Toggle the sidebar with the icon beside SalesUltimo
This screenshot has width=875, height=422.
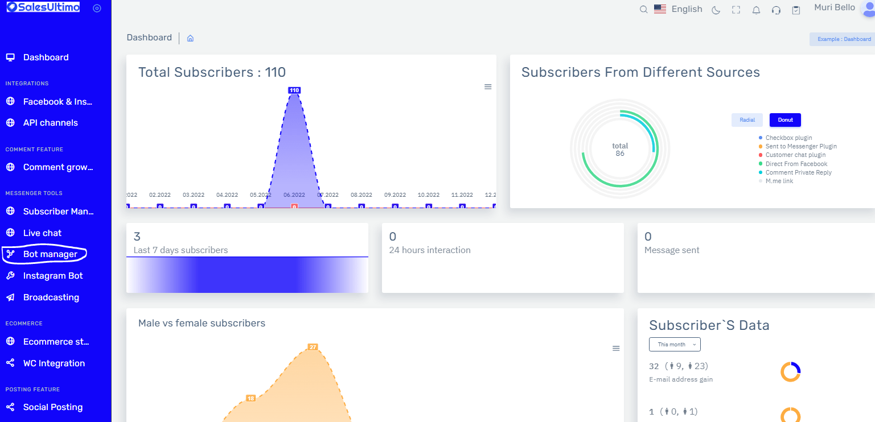point(96,9)
